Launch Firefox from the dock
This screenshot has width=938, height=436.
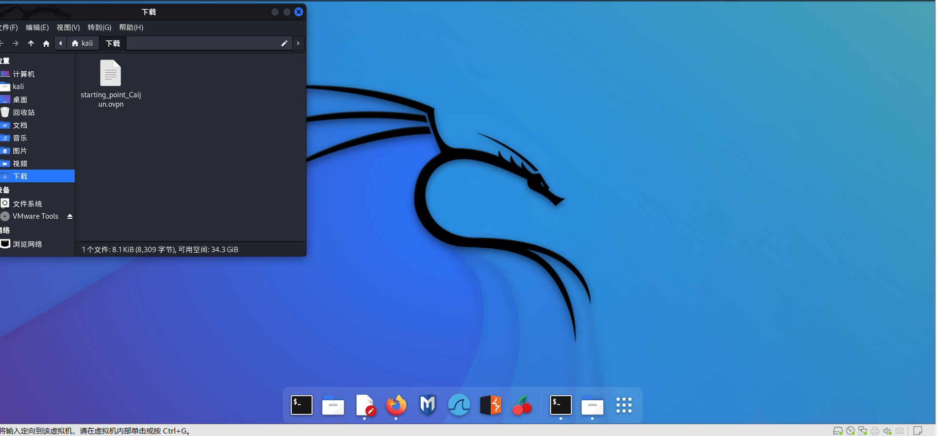coord(396,406)
